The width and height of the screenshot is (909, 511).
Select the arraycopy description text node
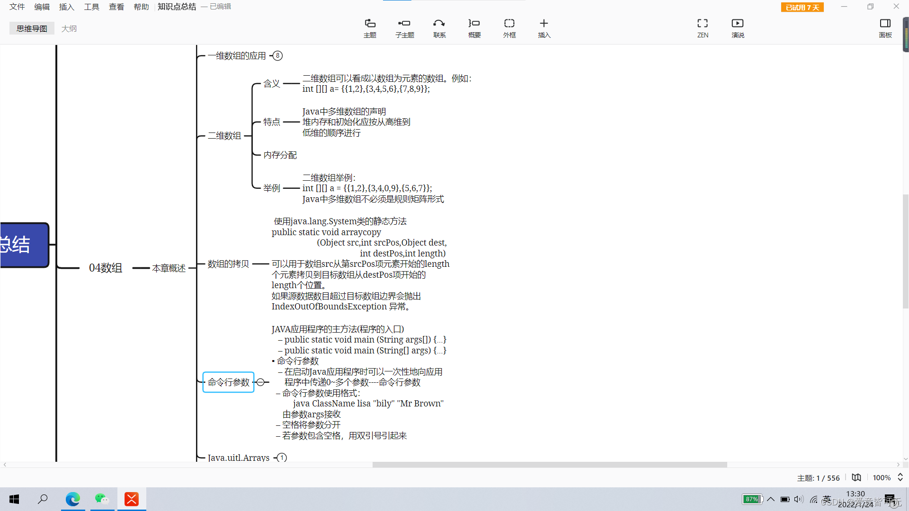[x=360, y=264]
